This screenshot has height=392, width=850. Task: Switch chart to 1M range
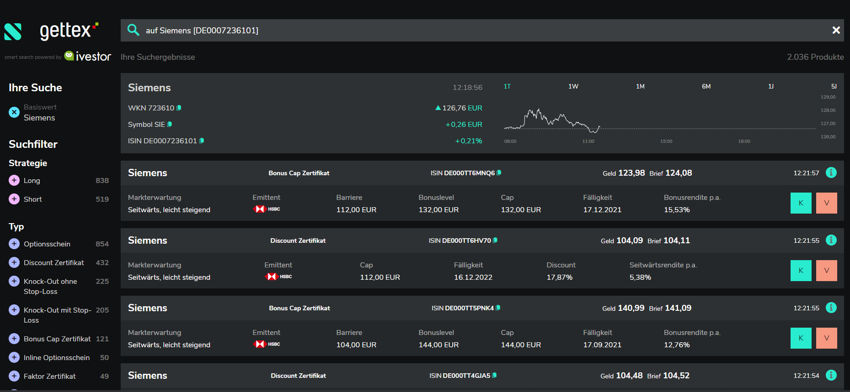(x=640, y=86)
